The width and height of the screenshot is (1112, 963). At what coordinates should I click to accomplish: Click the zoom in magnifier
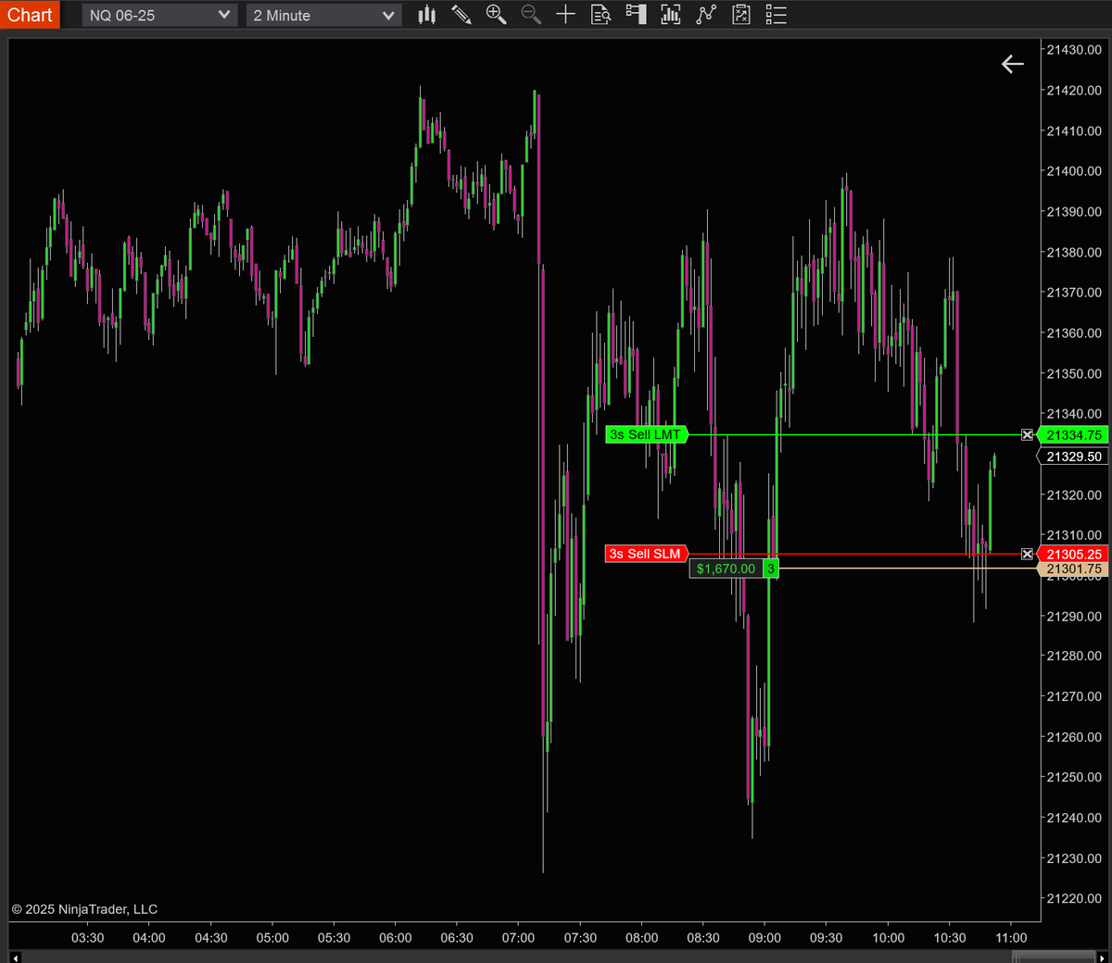pos(496,15)
